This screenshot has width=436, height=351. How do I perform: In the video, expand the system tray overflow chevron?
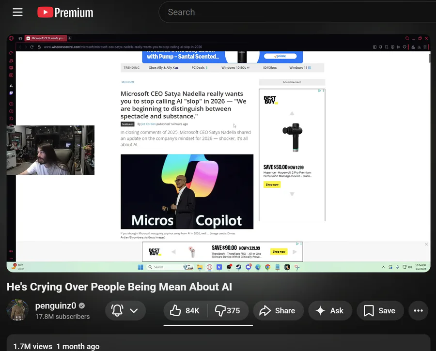tap(384, 267)
